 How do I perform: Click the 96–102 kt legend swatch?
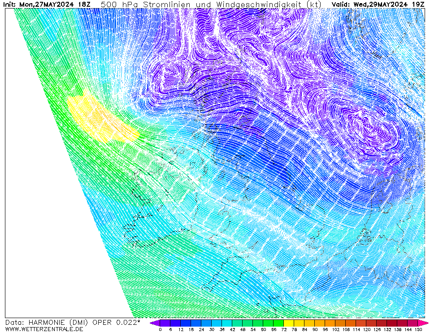pos(330,323)
